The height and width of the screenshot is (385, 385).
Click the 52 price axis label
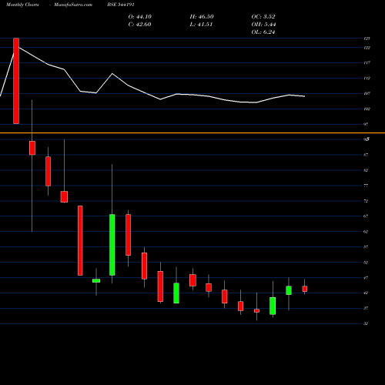coord(366,263)
